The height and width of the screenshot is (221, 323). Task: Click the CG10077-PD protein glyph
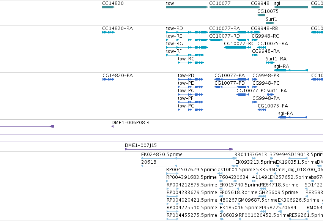tap(232, 87)
